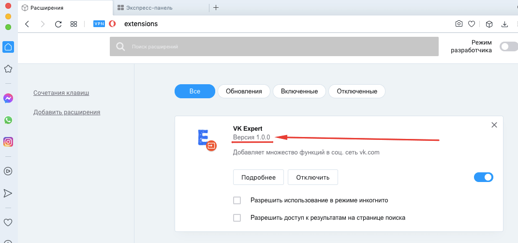Open the Сочетания клавиш link
The height and width of the screenshot is (243, 518).
(x=61, y=92)
